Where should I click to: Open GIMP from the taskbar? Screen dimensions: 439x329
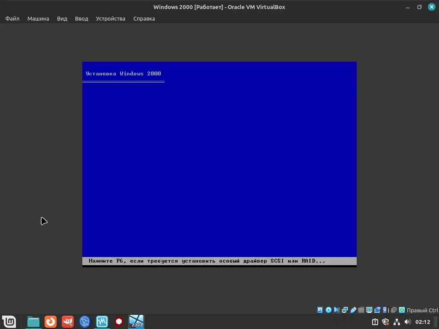point(68,322)
